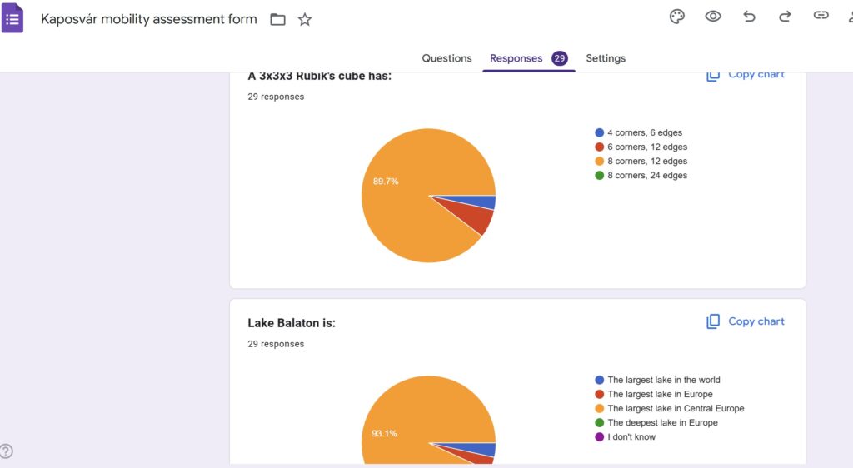Preview the form with eye icon
Screen dimensions: 853x468
[x=713, y=17]
